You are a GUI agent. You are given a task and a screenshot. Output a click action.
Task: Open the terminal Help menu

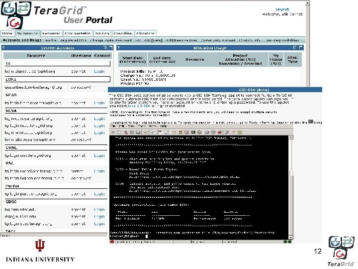164,126
